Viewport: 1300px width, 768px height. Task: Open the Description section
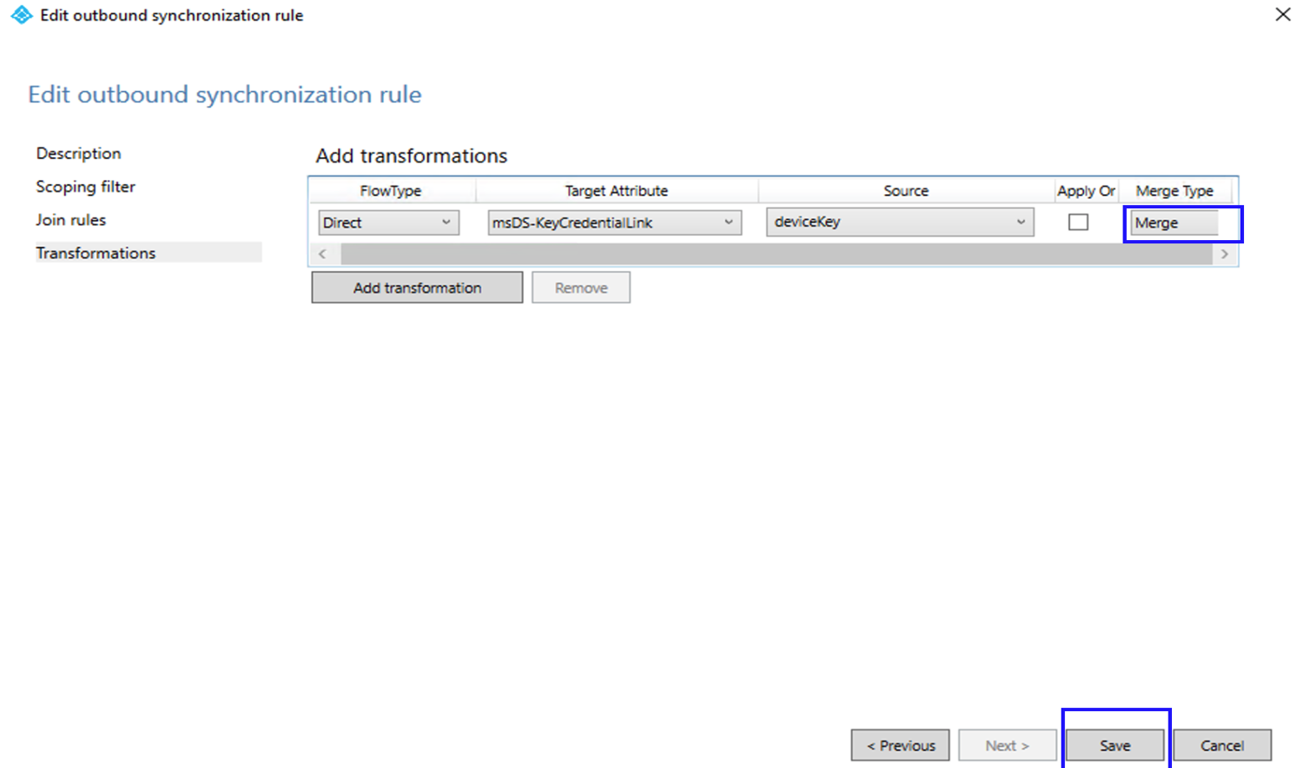78,153
